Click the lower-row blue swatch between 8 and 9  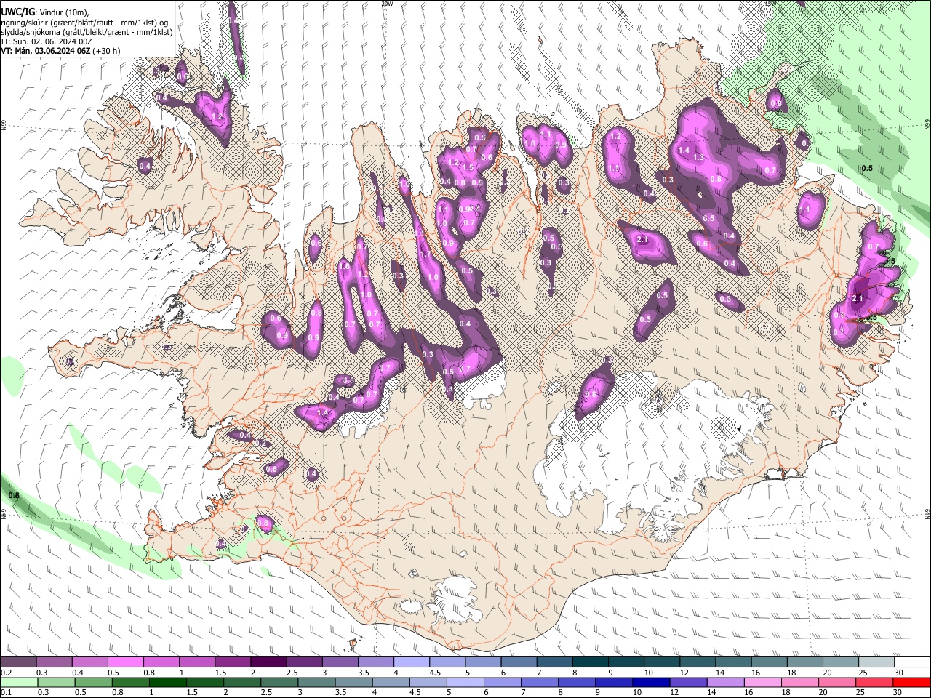tap(577, 683)
